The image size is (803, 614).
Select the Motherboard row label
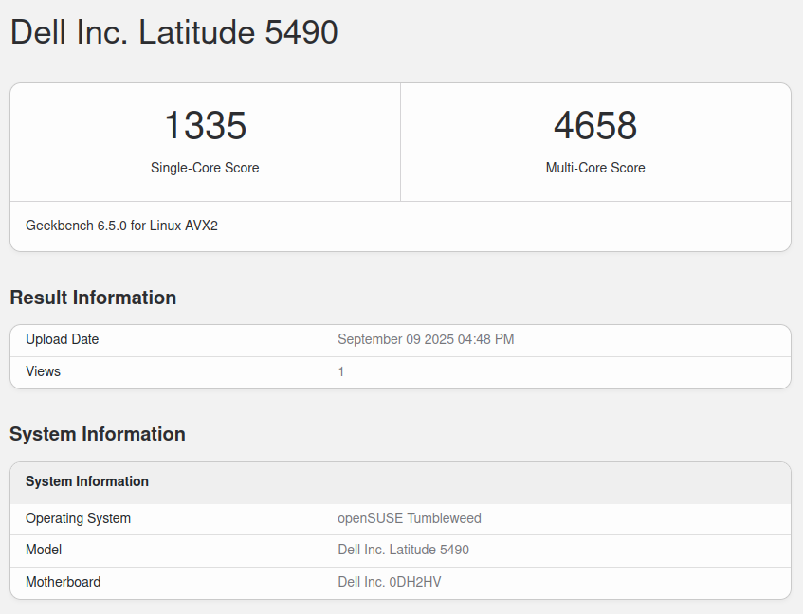[63, 582]
